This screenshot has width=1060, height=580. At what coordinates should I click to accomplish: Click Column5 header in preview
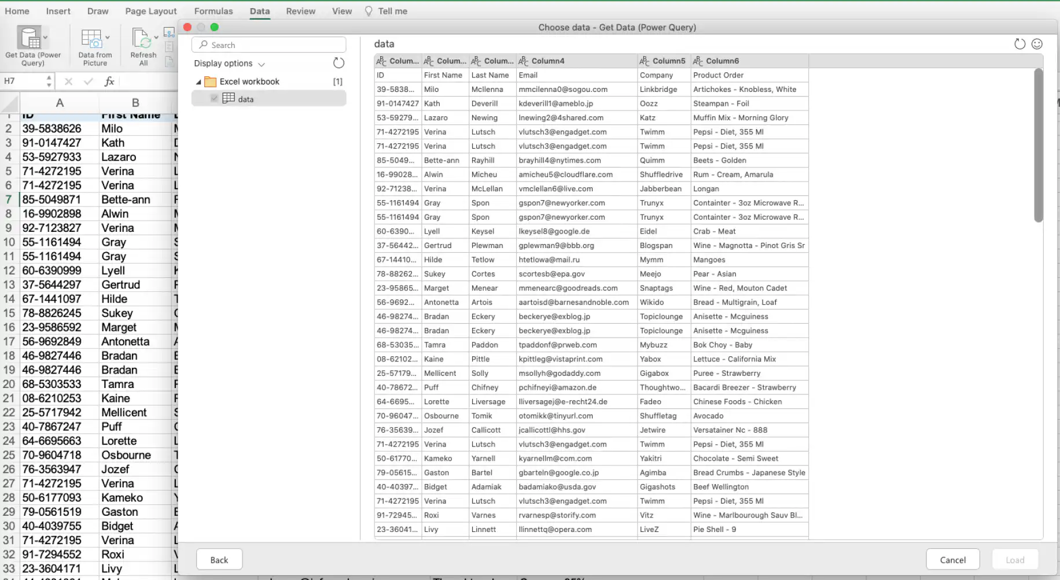pyautogui.click(x=664, y=61)
